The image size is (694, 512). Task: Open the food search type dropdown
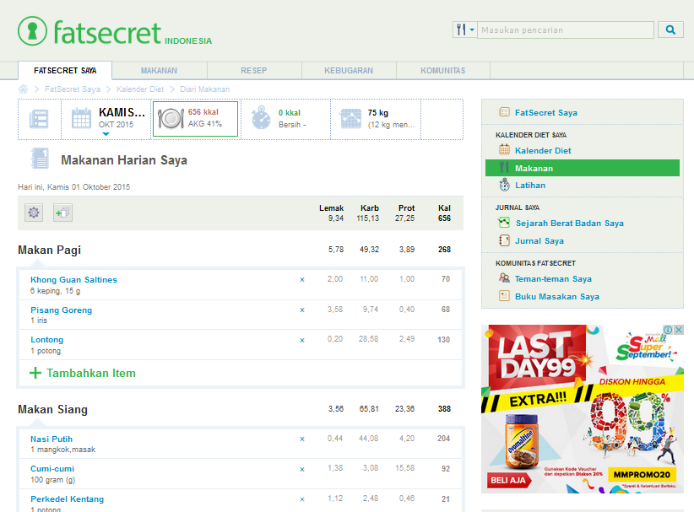click(464, 30)
